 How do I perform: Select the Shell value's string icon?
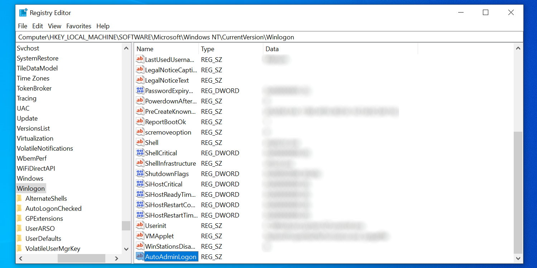click(x=140, y=142)
